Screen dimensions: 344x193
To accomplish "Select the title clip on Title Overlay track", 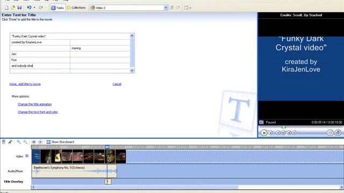I will (x=108, y=182).
